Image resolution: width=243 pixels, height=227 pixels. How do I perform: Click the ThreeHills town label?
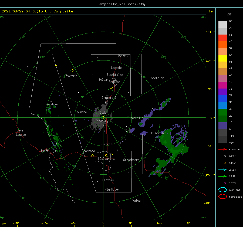135,118
